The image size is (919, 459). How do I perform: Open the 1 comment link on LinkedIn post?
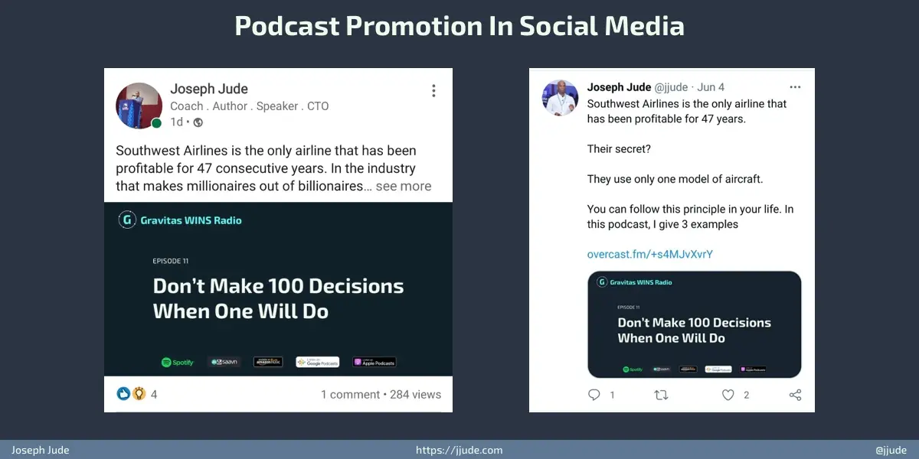(350, 395)
